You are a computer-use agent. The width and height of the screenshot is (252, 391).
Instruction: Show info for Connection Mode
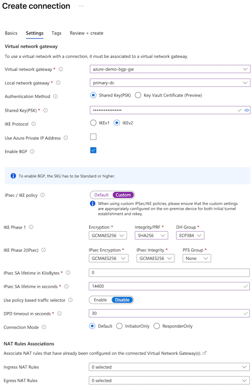coord(44,327)
